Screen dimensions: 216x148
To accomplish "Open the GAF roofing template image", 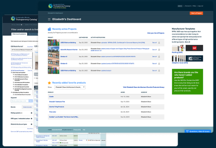I will [x=187, y=48].
